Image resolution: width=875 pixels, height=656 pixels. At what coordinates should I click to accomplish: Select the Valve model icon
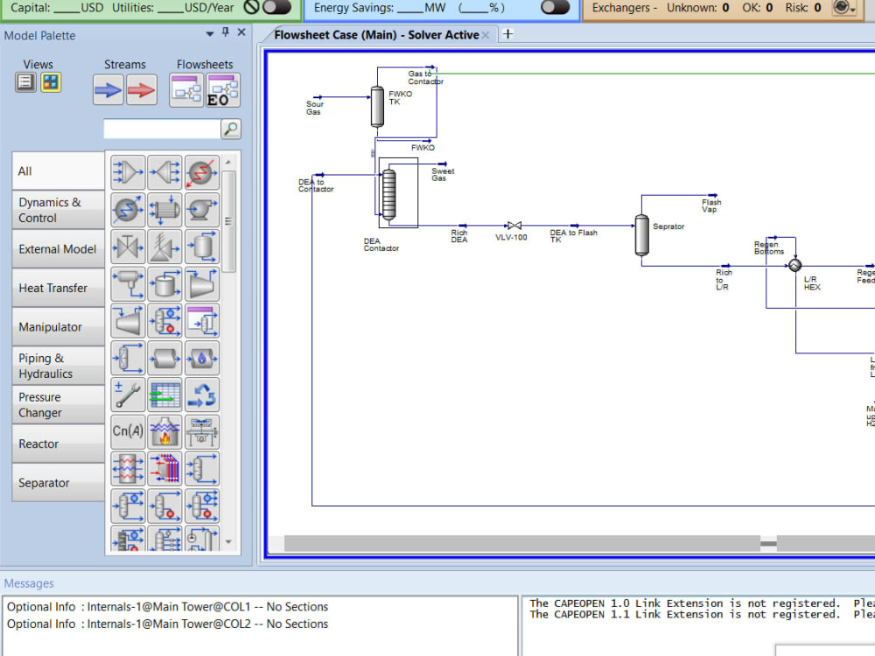(127, 248)
